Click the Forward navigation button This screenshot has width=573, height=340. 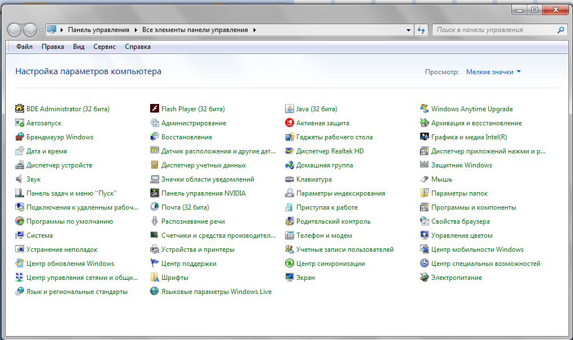click(30, 30)
